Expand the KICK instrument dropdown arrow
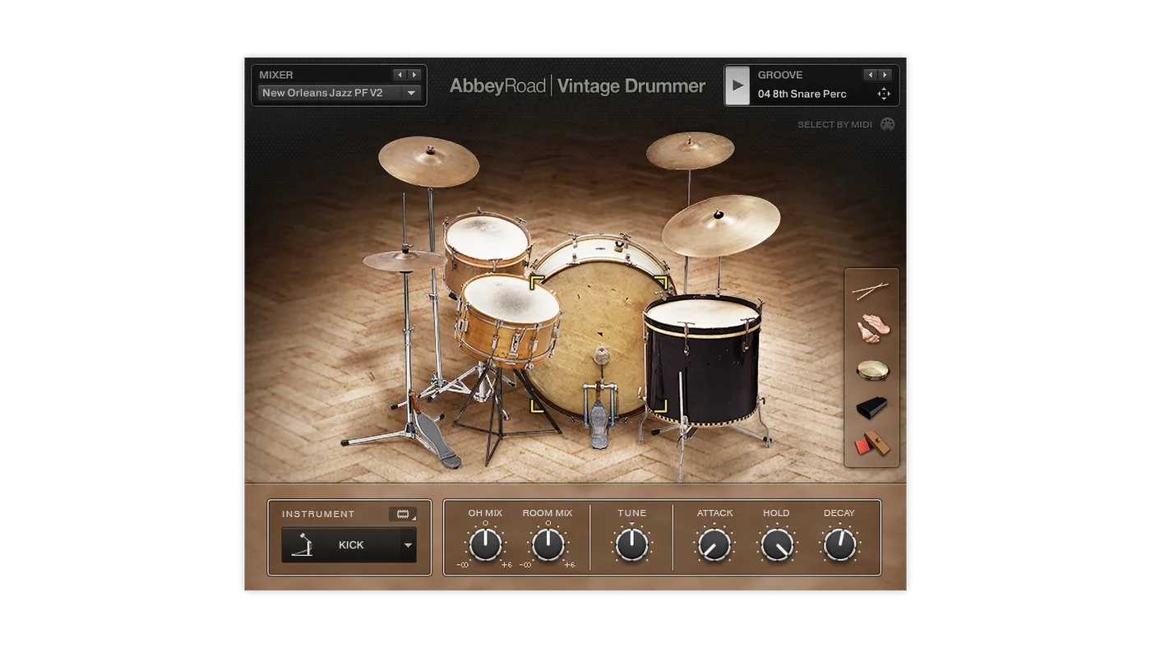 point(408,545)
